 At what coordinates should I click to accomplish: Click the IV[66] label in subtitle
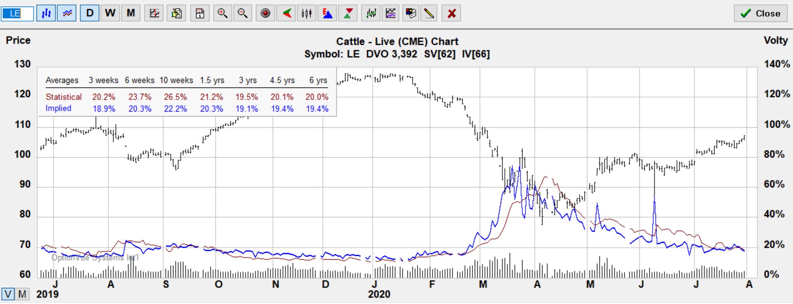coord(476,54)
